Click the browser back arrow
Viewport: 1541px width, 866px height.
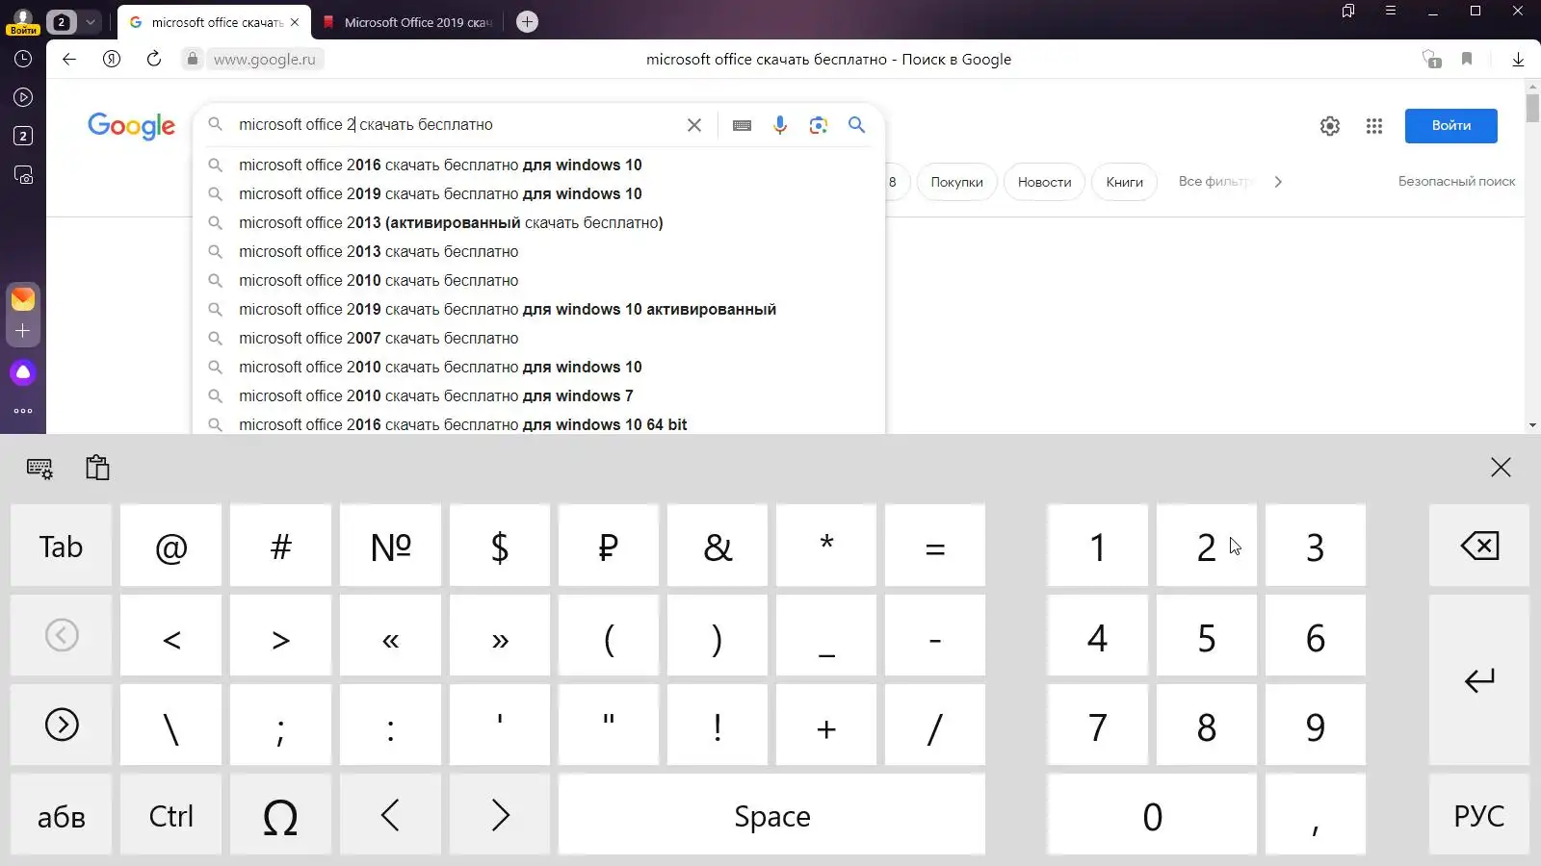pyautogui.click(x=69, y=59)
